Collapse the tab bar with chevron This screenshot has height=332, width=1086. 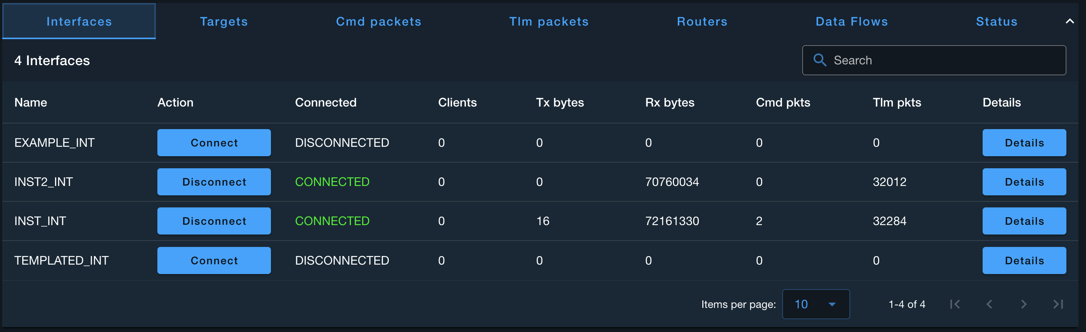(x=1069, y=21)
